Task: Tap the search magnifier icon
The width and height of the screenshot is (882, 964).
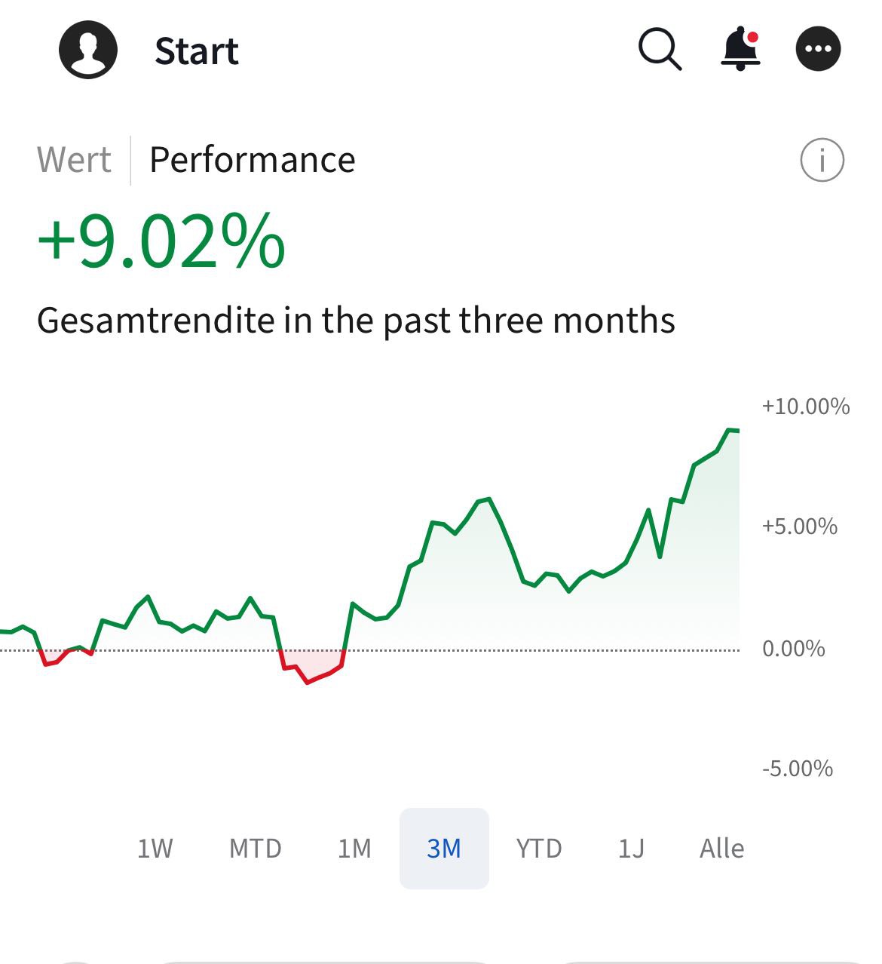Action: (660, 50)
